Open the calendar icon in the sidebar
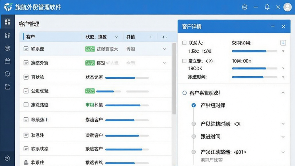Viewport: 295px width, 166px height. click(x=7, y=61)
